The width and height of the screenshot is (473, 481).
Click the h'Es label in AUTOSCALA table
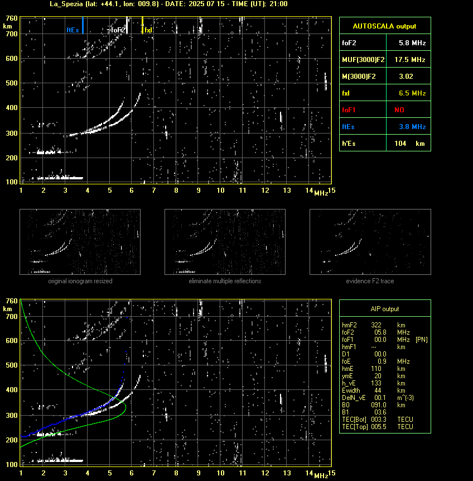tap(349, 144)
